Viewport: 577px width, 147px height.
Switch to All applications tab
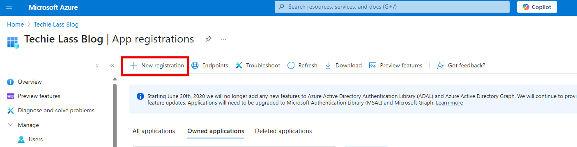pyautogui.click(x=154, y=131)
